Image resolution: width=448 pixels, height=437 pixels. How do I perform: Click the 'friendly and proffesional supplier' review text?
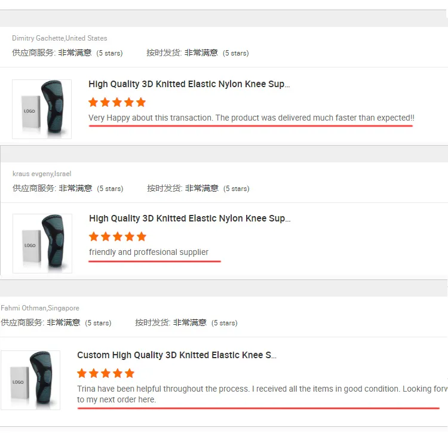point(149,252)
